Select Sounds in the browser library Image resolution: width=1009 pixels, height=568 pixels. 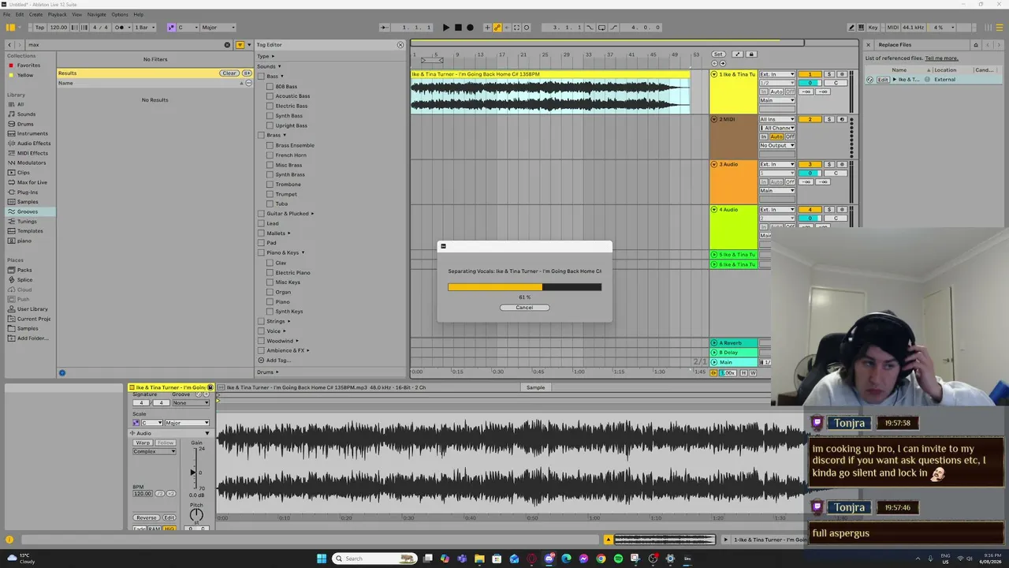(26, 114)
